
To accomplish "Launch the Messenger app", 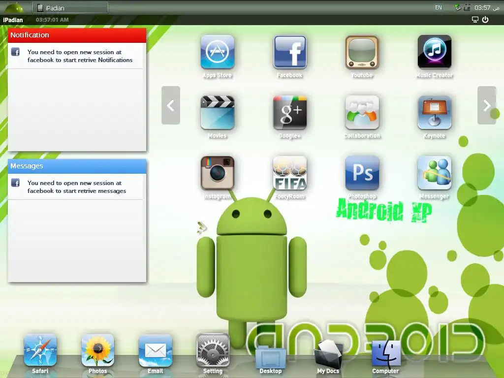I will click(434, 173).
